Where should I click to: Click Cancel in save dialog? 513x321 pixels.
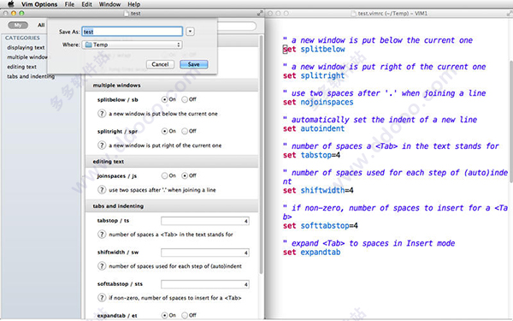[x=160, y=64]
